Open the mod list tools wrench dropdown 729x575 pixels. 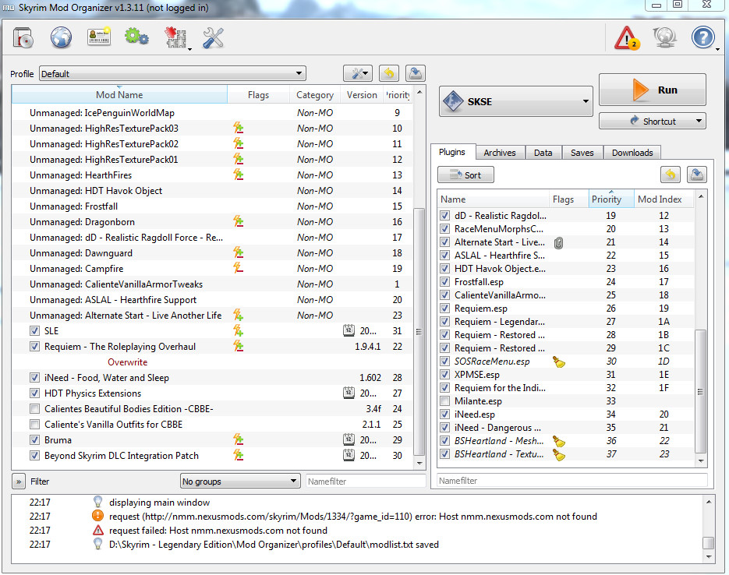358,73
